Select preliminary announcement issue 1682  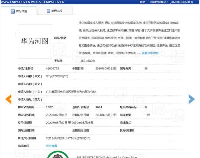pos(49,107)
